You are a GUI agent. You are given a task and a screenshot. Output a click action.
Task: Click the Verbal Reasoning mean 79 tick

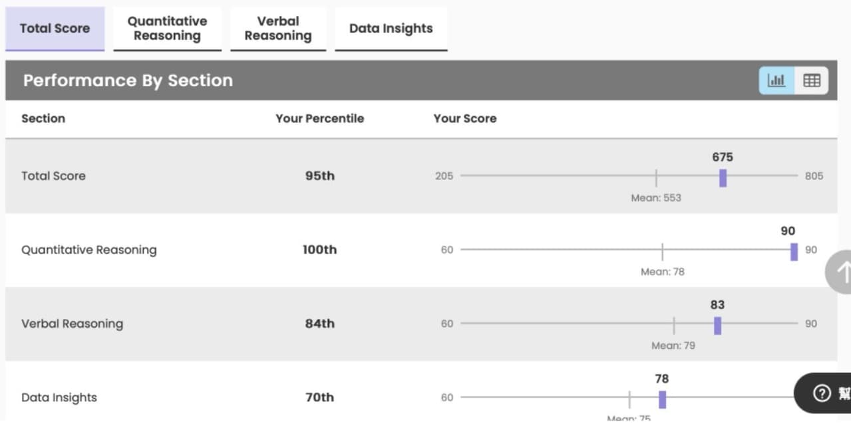point(674,326)
